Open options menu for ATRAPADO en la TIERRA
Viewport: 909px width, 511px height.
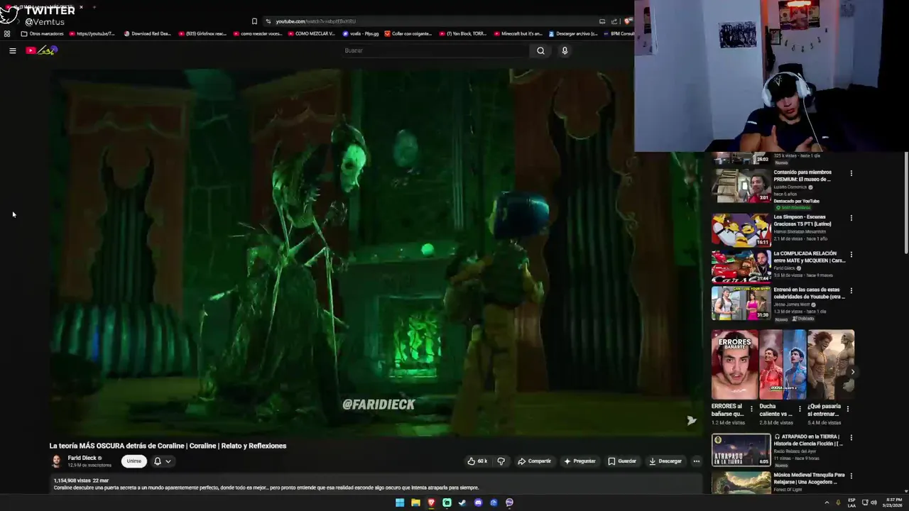point(851,438)
